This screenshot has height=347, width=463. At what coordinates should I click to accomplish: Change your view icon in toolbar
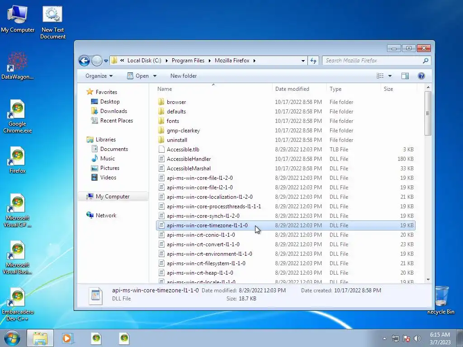coord(380,76)
